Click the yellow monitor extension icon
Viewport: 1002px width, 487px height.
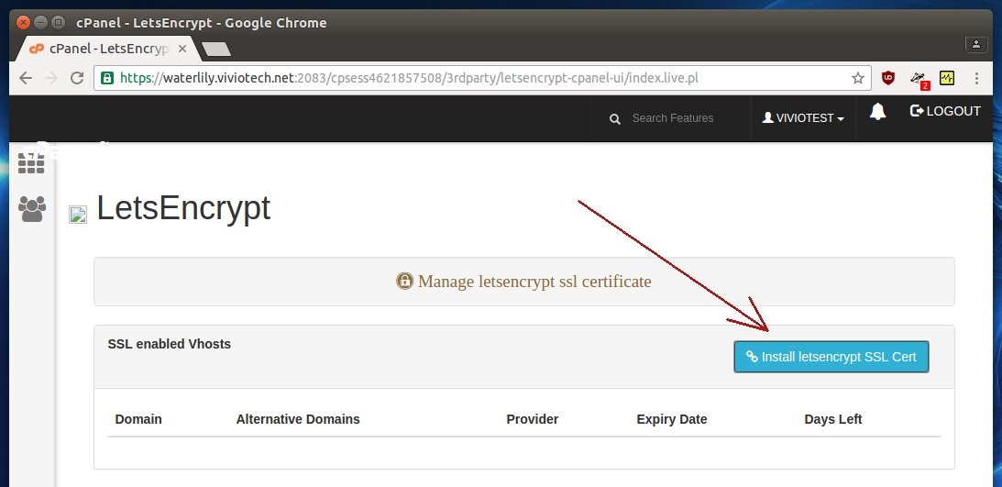pos(947,78)
